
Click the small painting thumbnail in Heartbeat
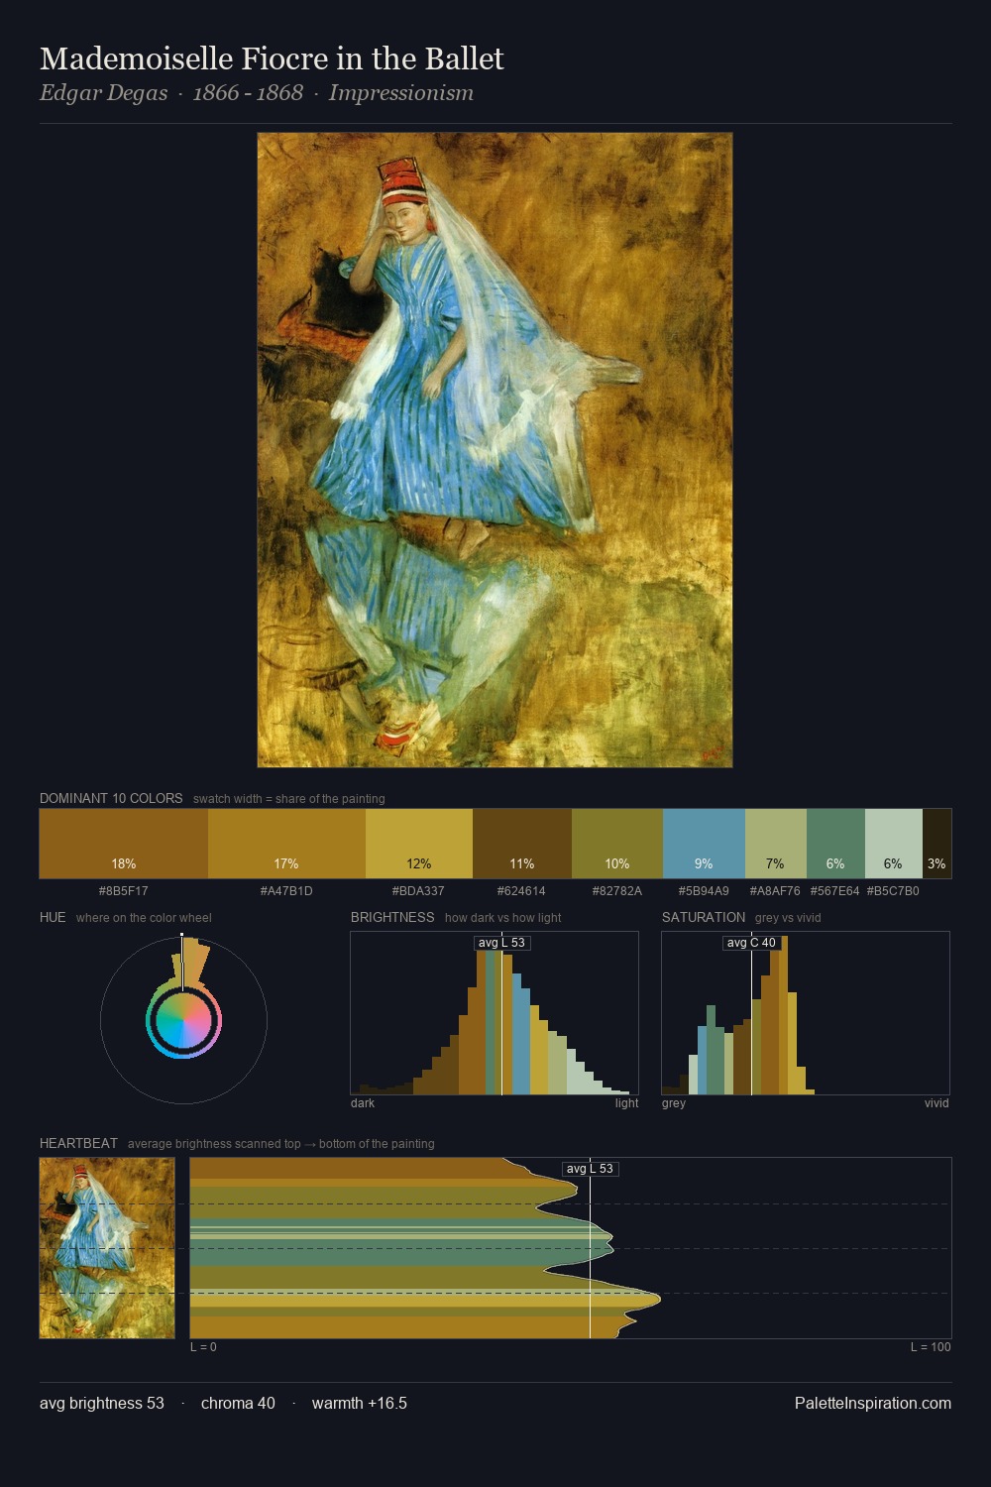107,1248
